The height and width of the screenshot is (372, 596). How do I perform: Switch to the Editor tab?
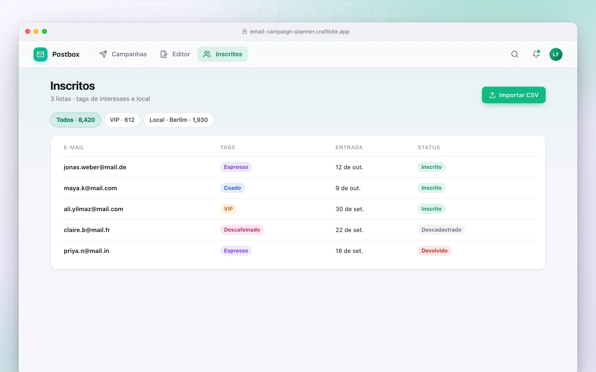click(x=175, y=54)
